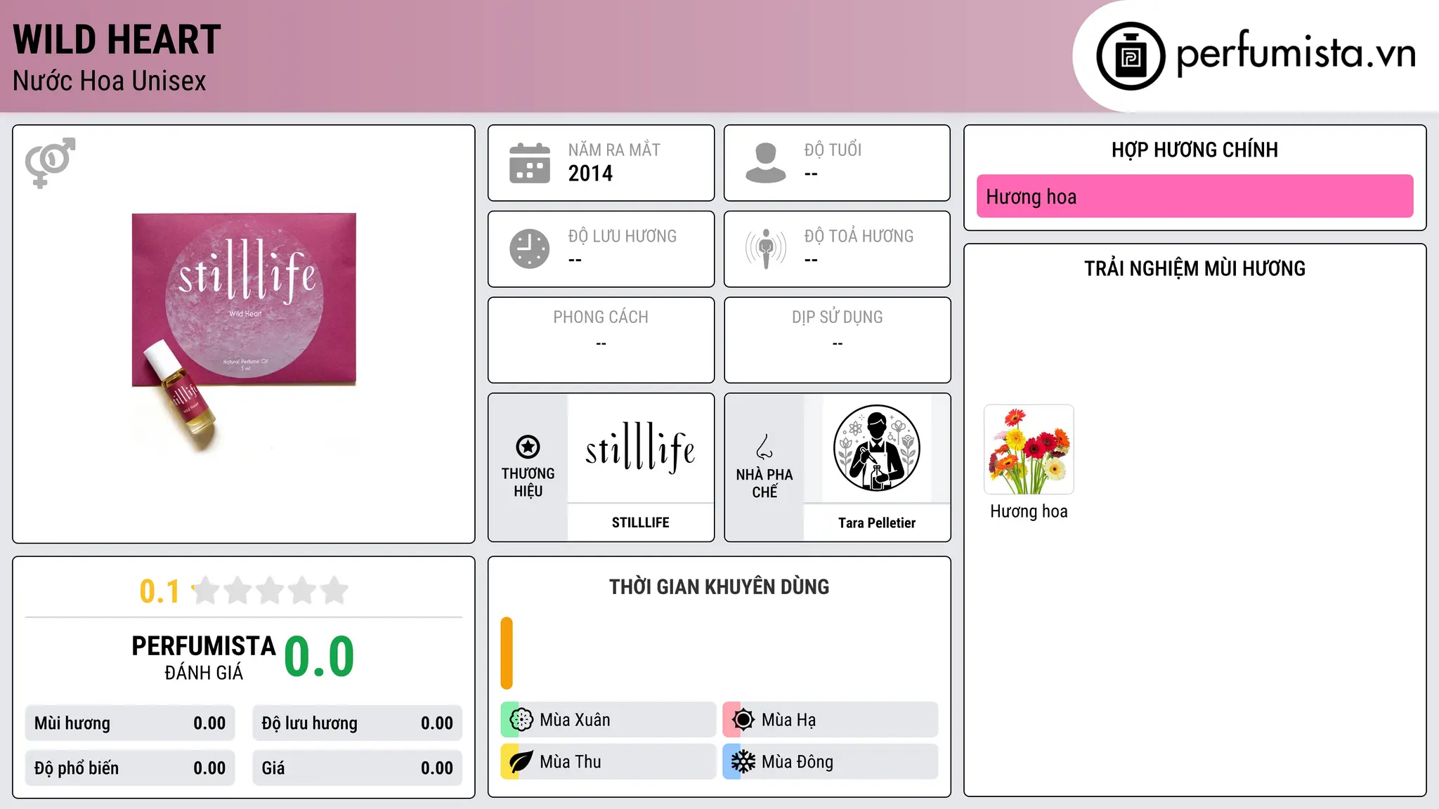Click the orange season bar in Thời gian khuyên dùng
The image size is (1439, 809).
pos(507,653)
